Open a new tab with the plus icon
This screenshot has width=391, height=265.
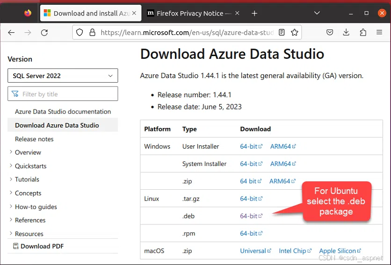click(254, 13)
